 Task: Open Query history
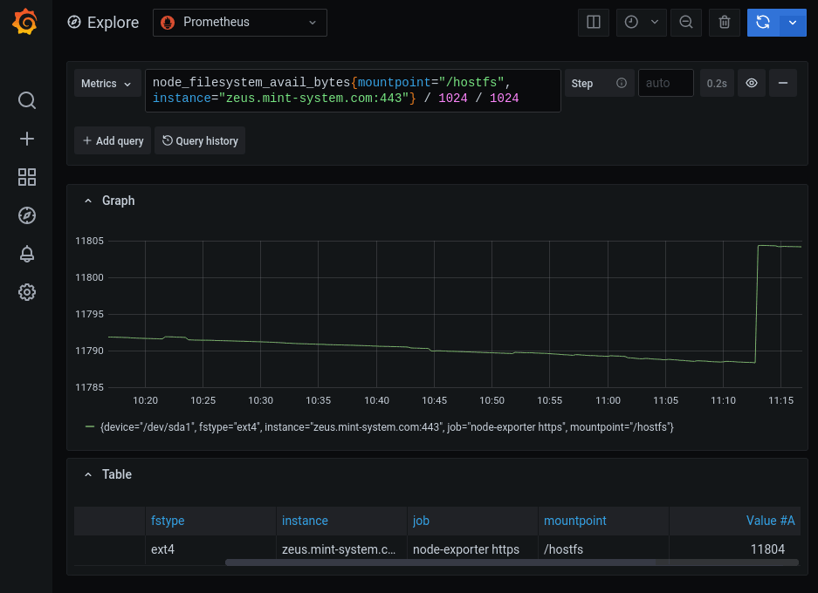[200, 140]
